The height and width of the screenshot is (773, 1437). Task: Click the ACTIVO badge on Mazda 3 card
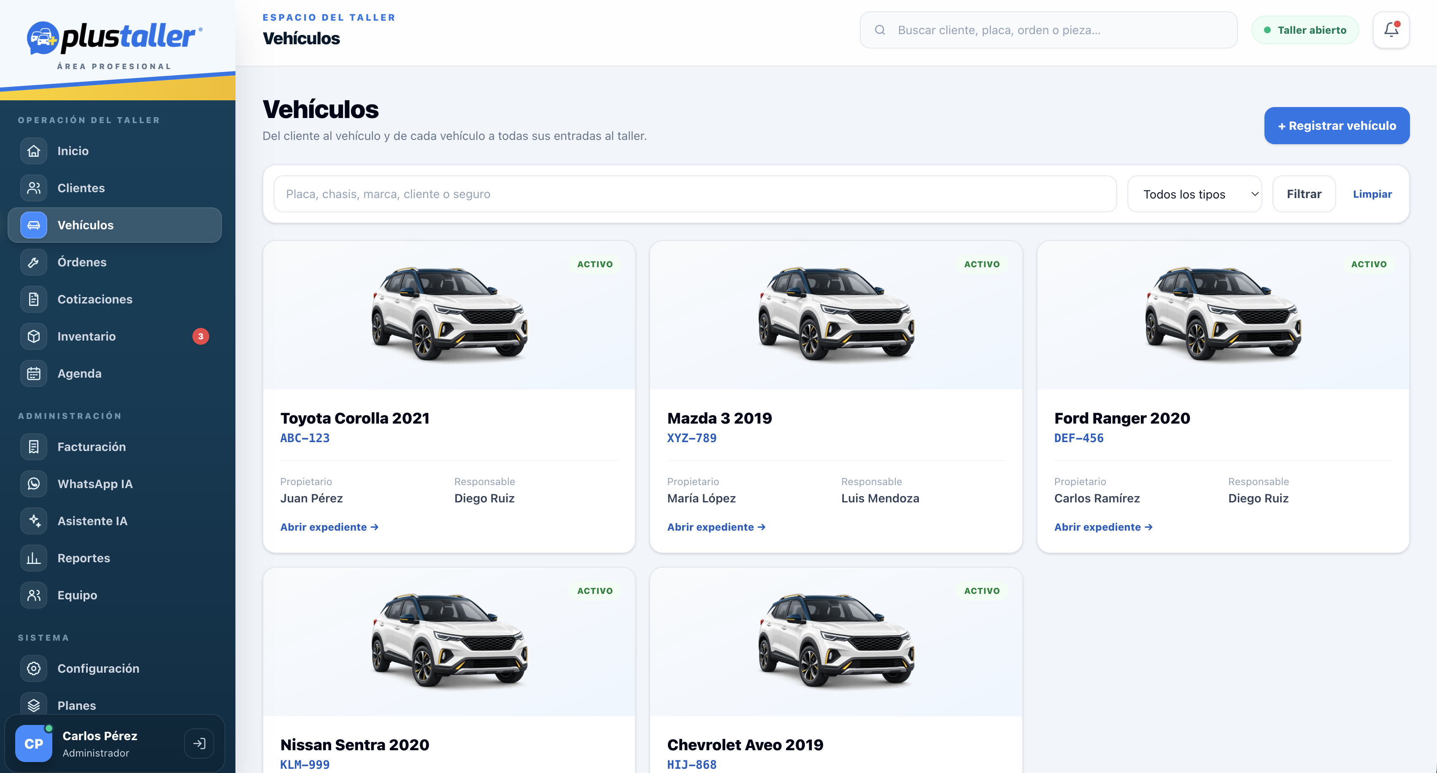point(982,264)
